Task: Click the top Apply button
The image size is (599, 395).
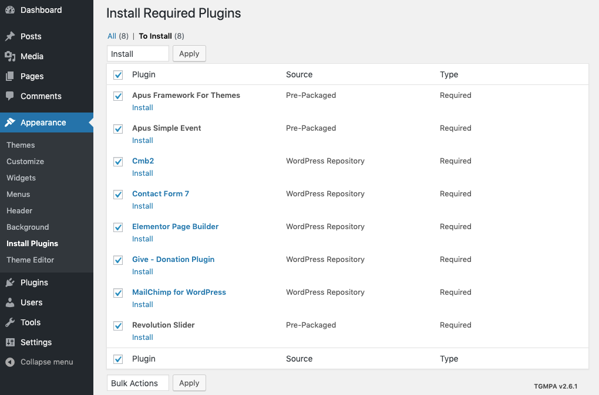Action: 189,53
